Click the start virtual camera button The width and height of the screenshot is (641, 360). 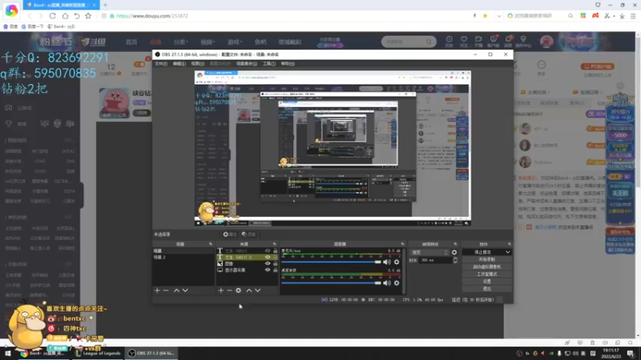(x=486, y=267)
